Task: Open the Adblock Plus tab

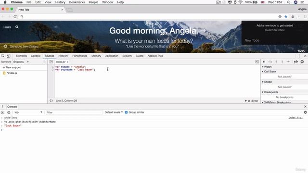Action: point(155,56)
